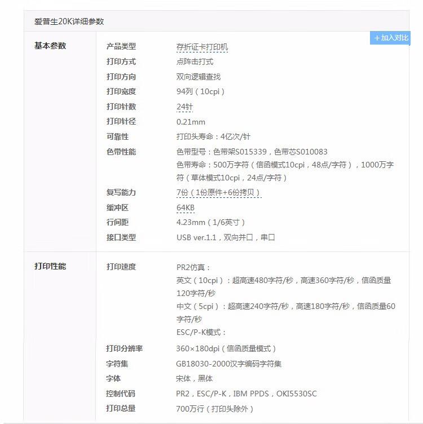Select the 打印性能 section label
Viewport: 423px width, 424px height.
tap(50, 266)
